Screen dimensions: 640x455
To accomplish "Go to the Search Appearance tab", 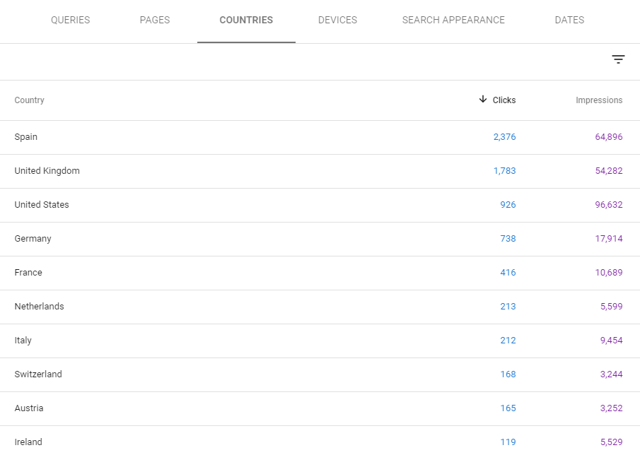I will (453, 20).
